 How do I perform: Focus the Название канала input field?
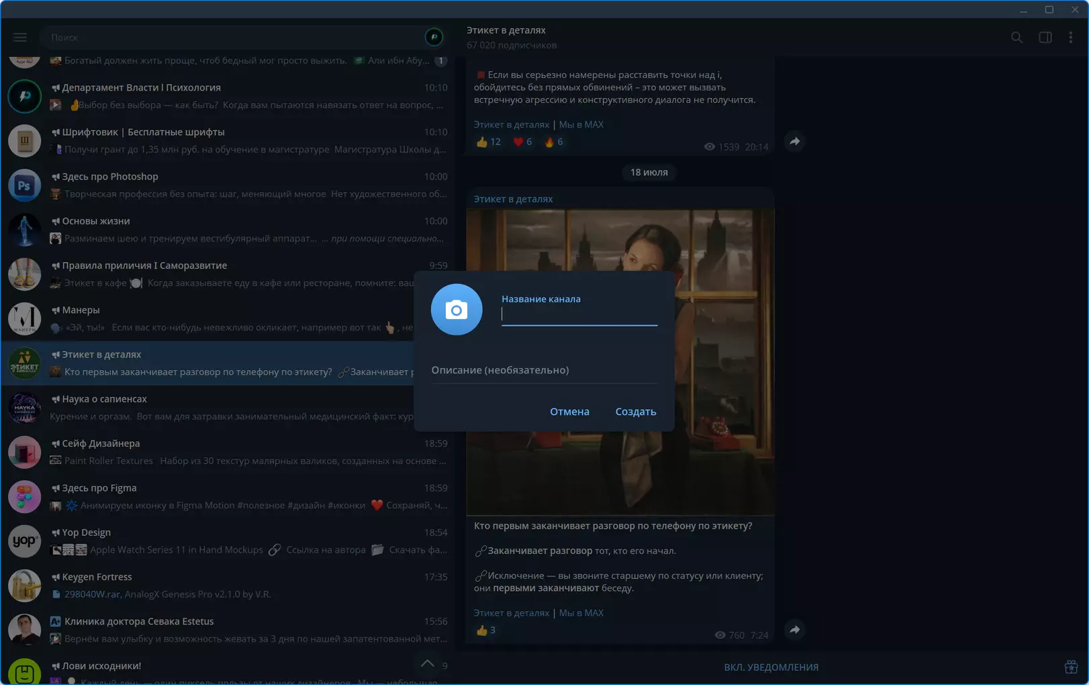pyautogui.click(x=579, y=314)
